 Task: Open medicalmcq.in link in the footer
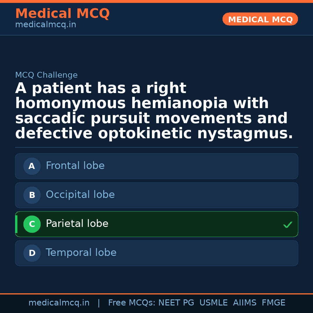click(x=59, y=303)
